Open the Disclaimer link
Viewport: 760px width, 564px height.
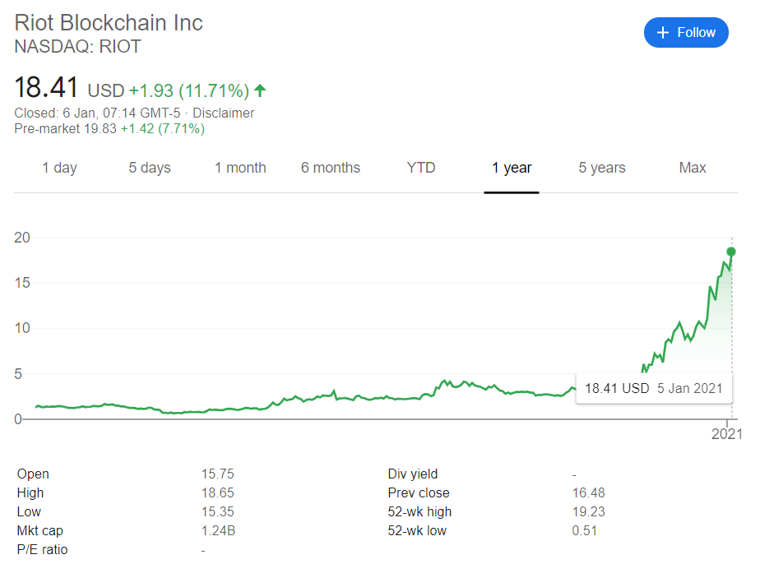click(223, 113)
